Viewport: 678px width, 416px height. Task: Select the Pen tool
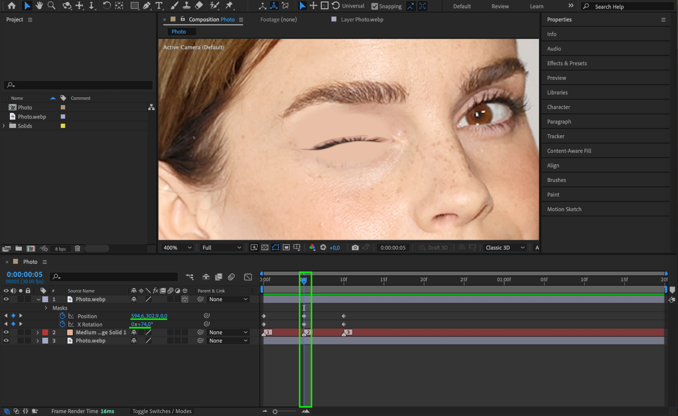(x=147, y=5)
